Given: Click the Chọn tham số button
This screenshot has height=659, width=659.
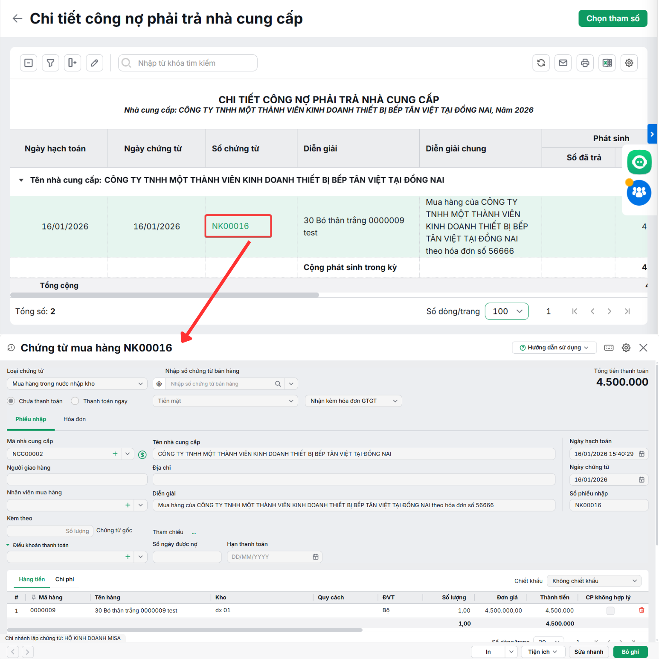Looking at the screenshot, I should pyautogui.click(x=613, y=18).
